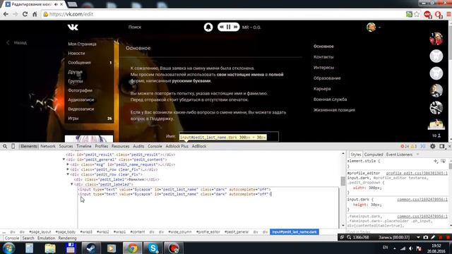This screenshot has height=254, width=452.
Task: Switch to the DevTools Console tab
Action: (155, 146)
